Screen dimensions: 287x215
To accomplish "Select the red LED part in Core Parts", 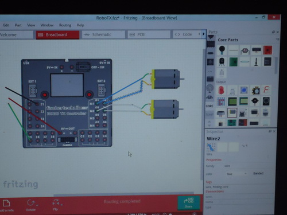I will (221, 90).
